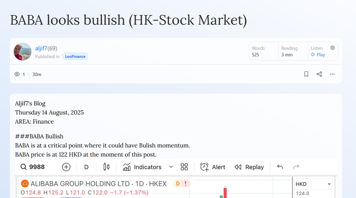Viewport: 356px width, 198px height.
Task: Click the redo arrow in chart toolbar
Action: [296, 167]
